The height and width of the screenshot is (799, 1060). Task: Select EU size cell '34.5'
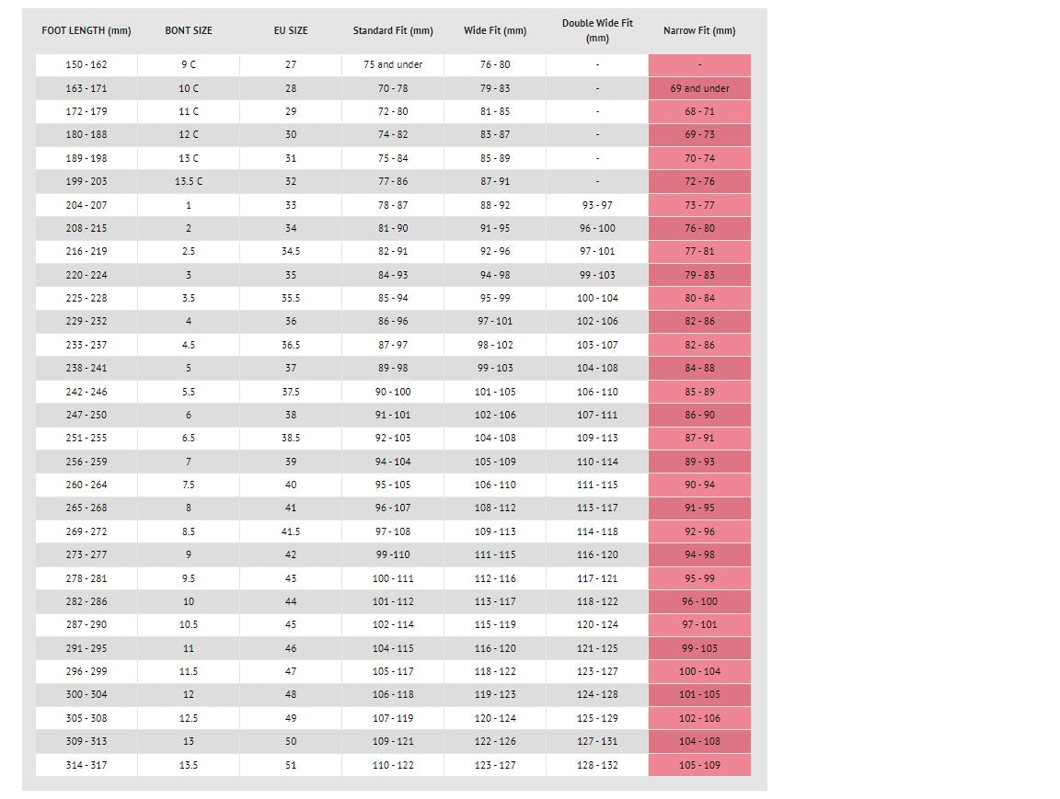(291, 252)
